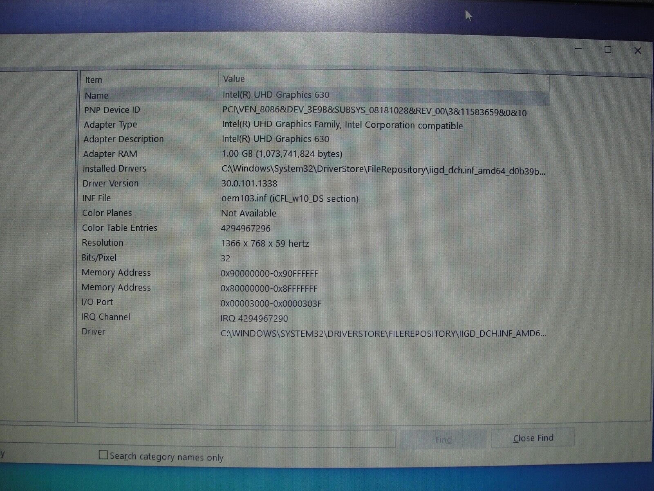The width and height of the screenshot is (654, 491).
Task: Click value oem103.inf (iCFL_w10_DS section)
Action: pyautogui.click(x=290, y=199)
